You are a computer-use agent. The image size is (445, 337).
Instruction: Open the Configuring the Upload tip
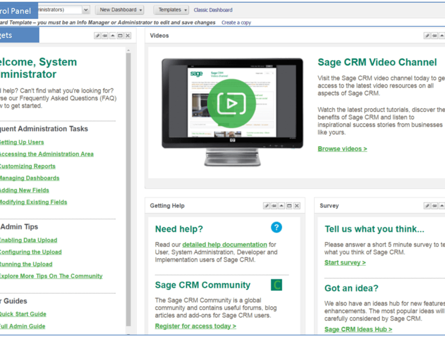point(31,252)
